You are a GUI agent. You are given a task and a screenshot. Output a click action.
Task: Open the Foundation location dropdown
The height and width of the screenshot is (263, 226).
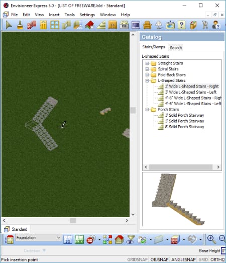tap(38, 238)
